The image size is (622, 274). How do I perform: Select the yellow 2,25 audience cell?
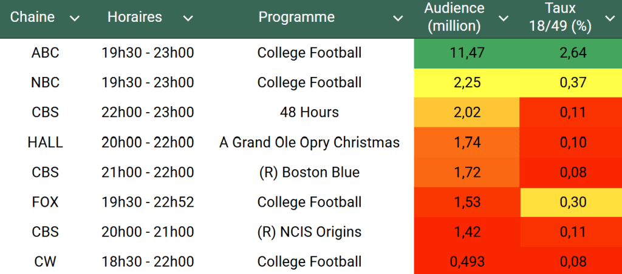click(x=467, y=82)
